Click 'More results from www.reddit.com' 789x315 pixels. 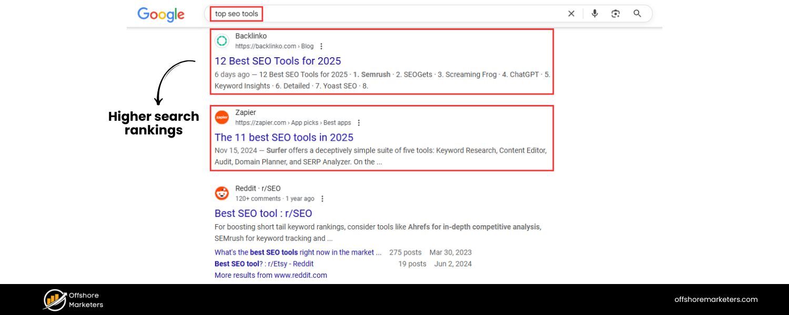[x=271, y=275]
